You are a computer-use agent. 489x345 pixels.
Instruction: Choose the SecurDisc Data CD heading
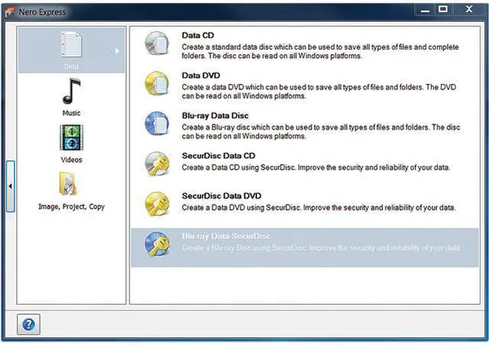pos(219,156)
